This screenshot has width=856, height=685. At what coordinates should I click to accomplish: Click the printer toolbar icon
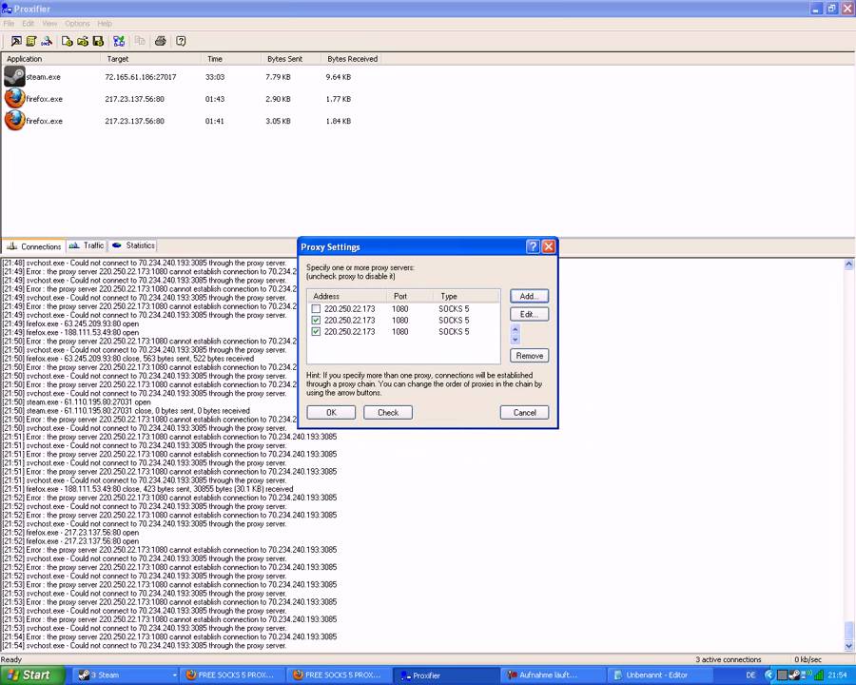[x=161, y=41]
